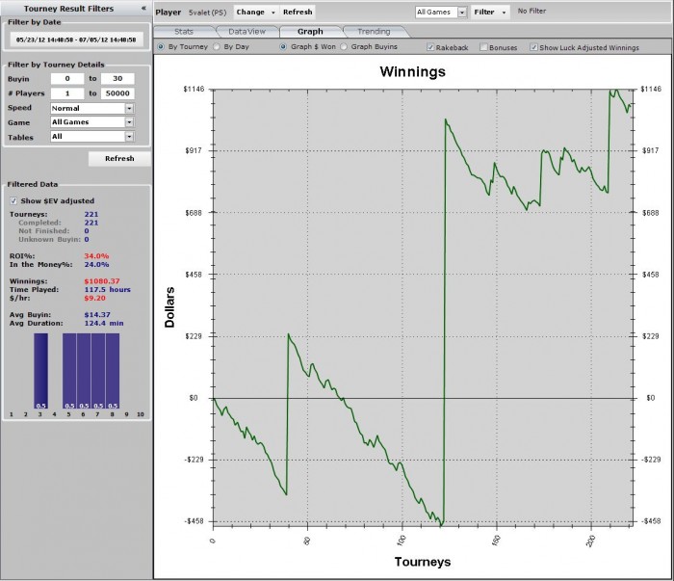Click the Winnings chart title
Screen dimensions: 674x581
point(412,71)
